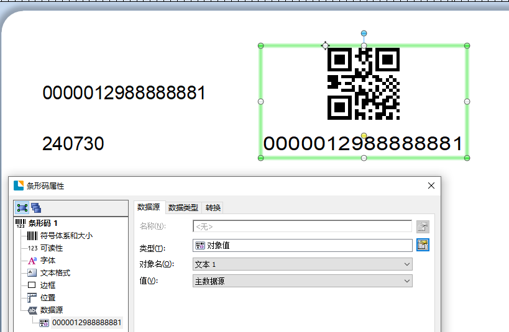This screenshot has width=509, height=332.
Task: Click the selected object properties icon in dialog
Action: click(22, 208)
